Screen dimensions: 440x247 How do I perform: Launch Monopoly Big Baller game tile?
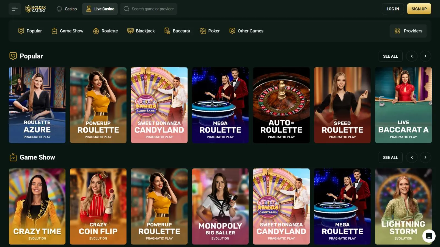click(220, 206)
